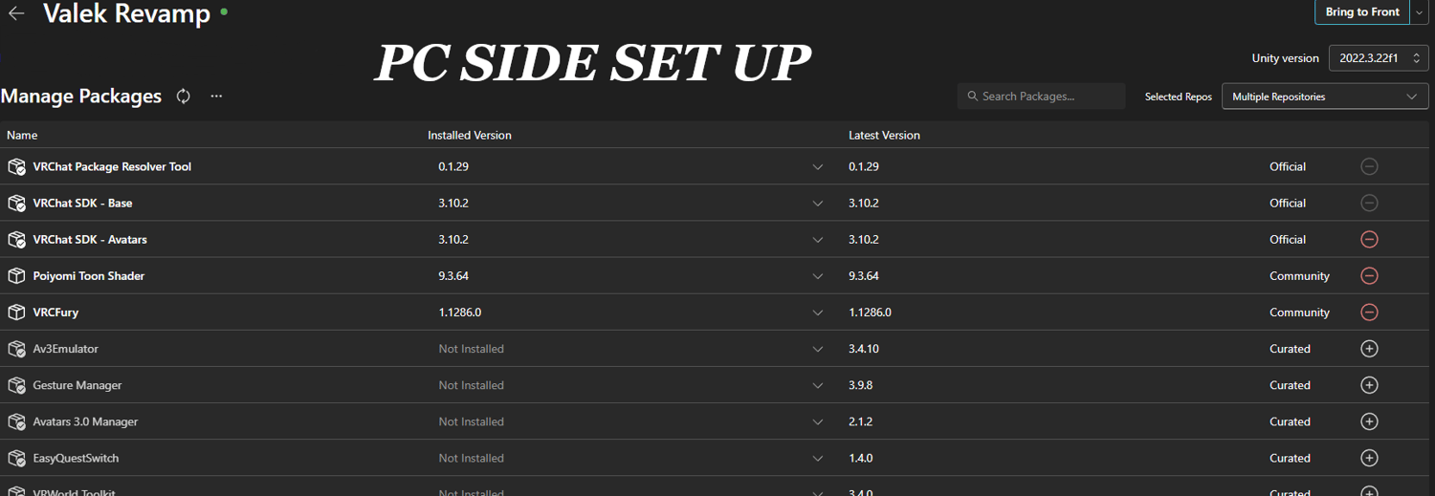Screen dimensions: 1435x496
Task: Remove the Poiyomi Toon Shader package
Action: 1369,276
